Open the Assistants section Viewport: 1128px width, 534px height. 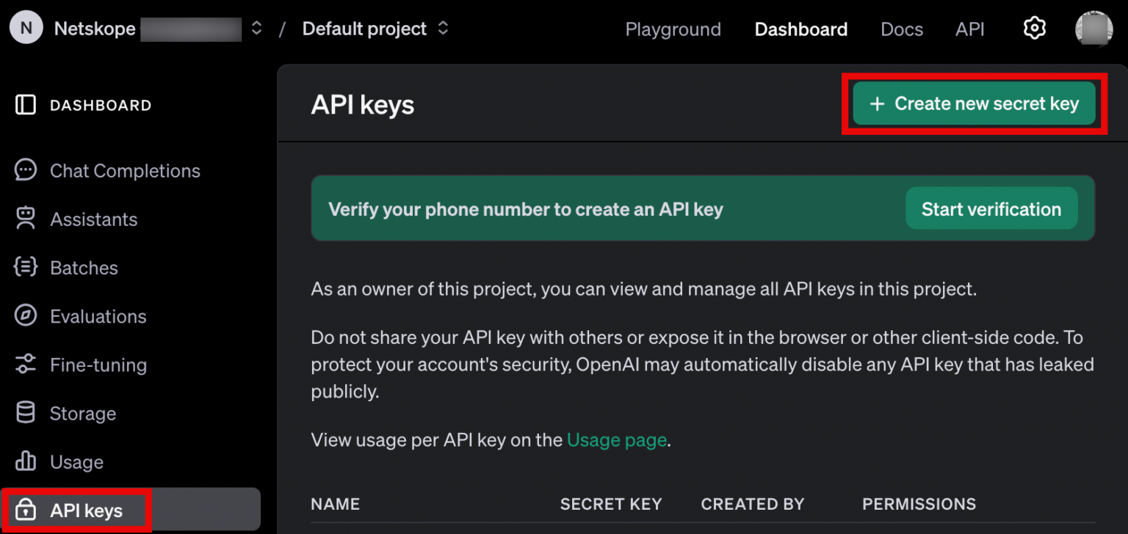pos(26,219)
